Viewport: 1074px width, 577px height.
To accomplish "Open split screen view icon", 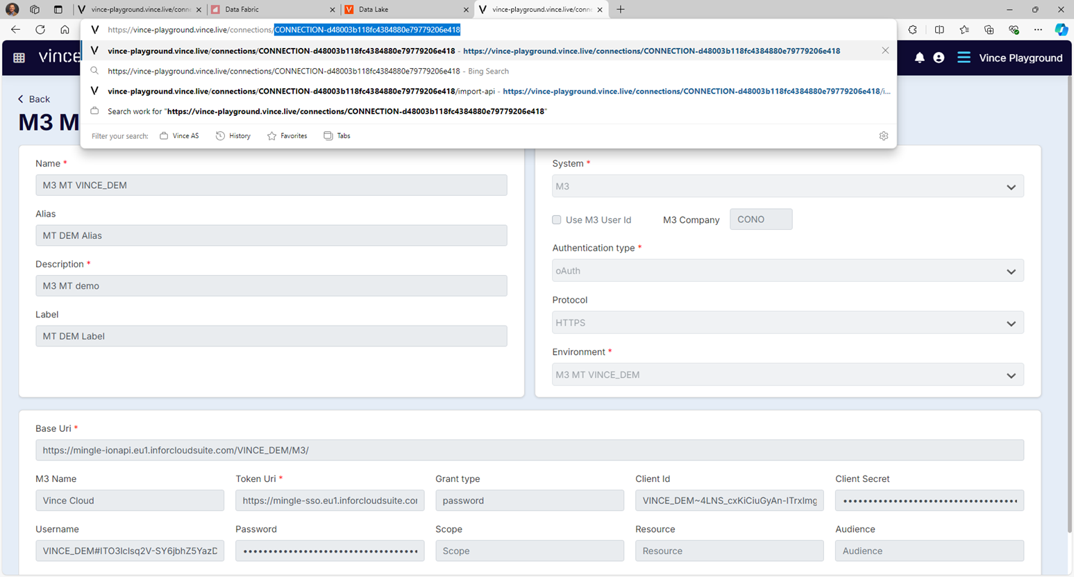I will point(939,30).
